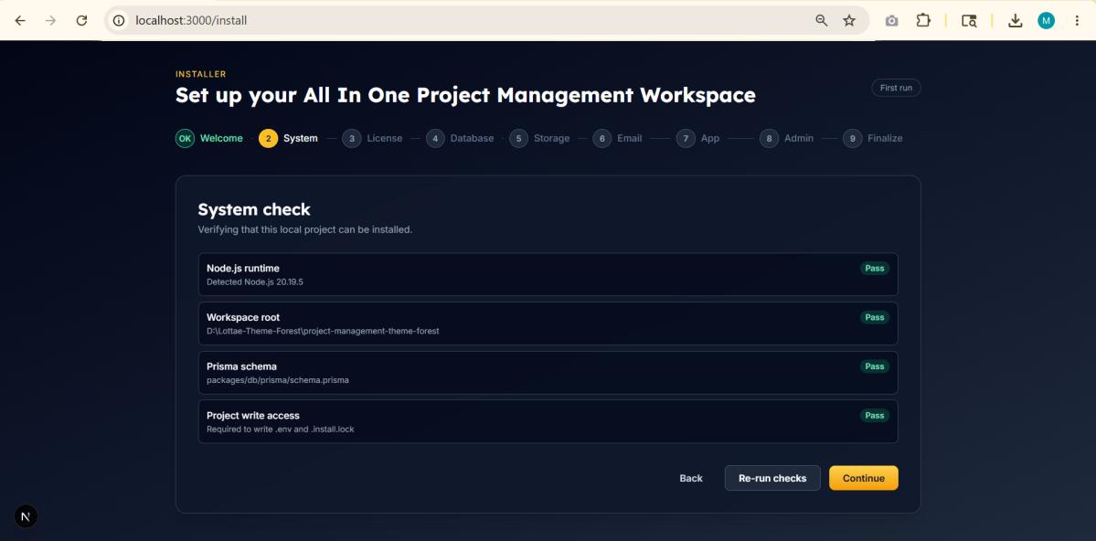Open the extensions puzzle icon

(x=923, y=20)
